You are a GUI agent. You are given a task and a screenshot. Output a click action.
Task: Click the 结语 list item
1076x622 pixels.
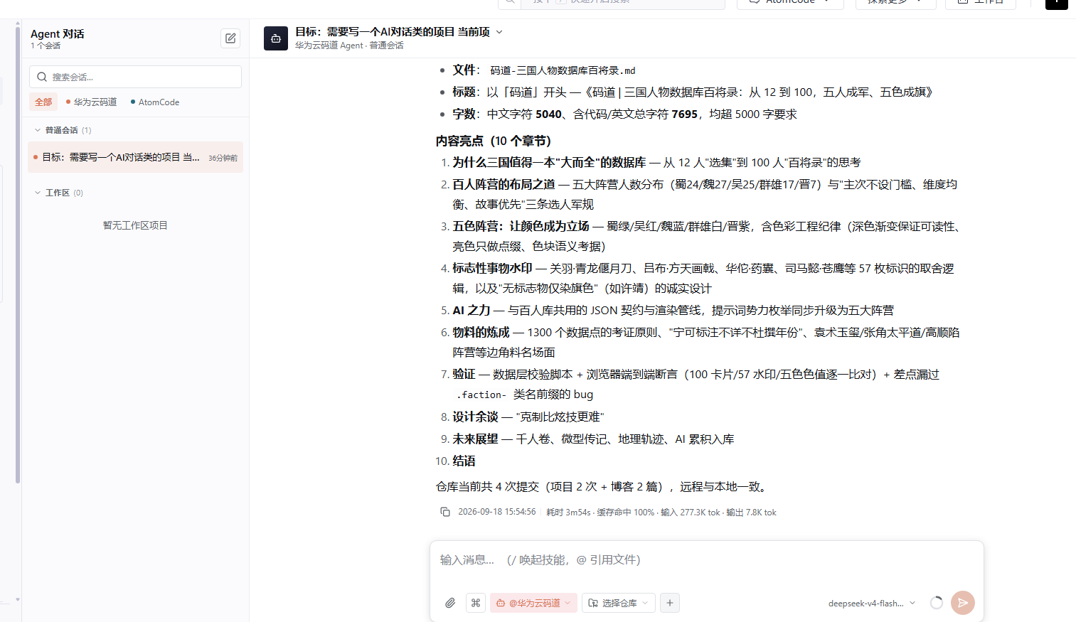tap(464, 461)
